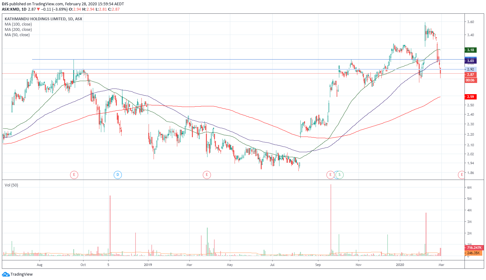Click the Nov label on time axis
The height and width of the screenshot is (280, 486).
pos(359,265)
